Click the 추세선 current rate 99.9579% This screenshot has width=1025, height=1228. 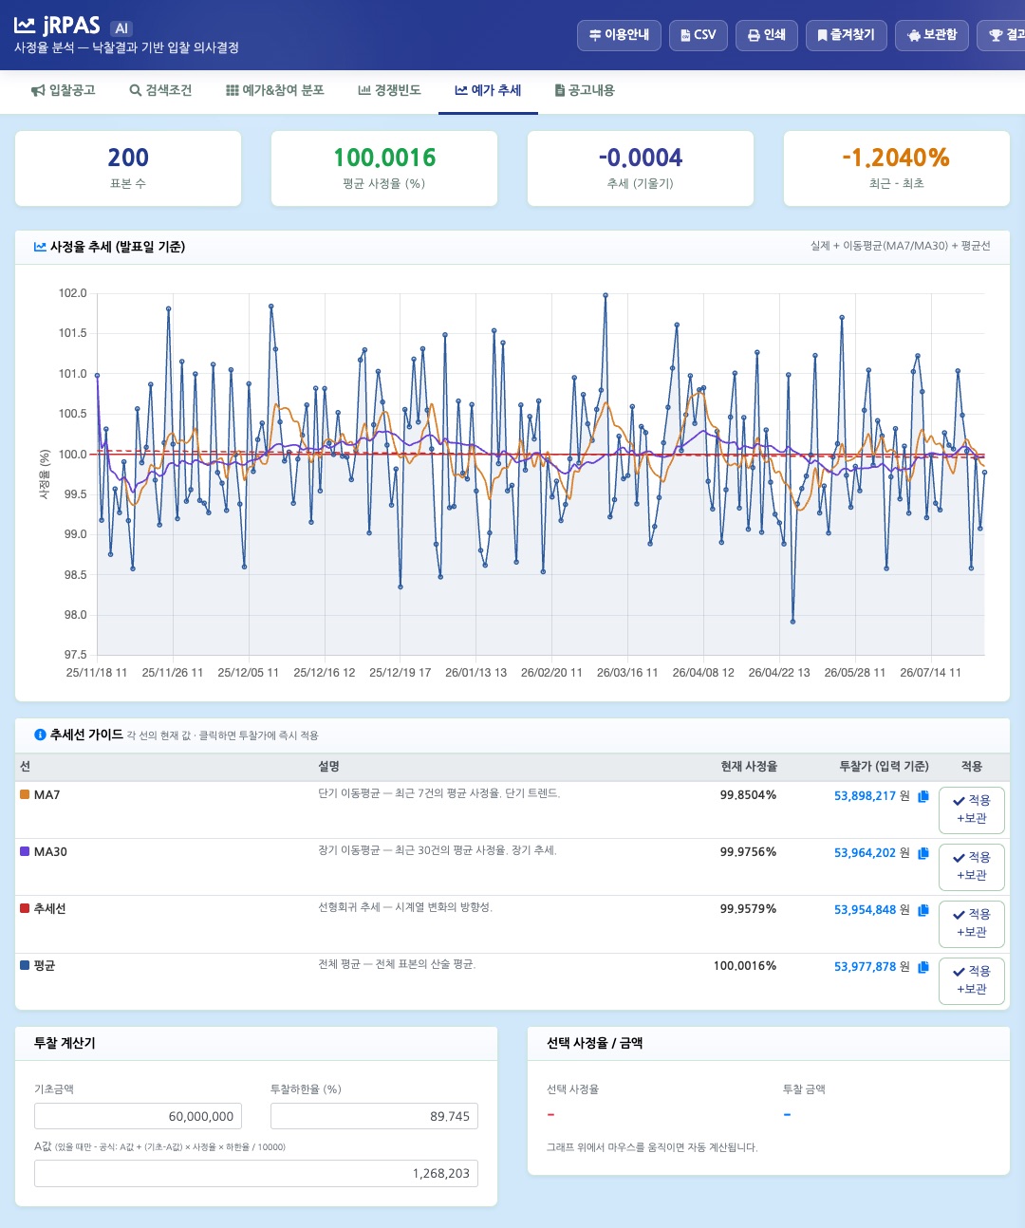(x=748, y=909)
